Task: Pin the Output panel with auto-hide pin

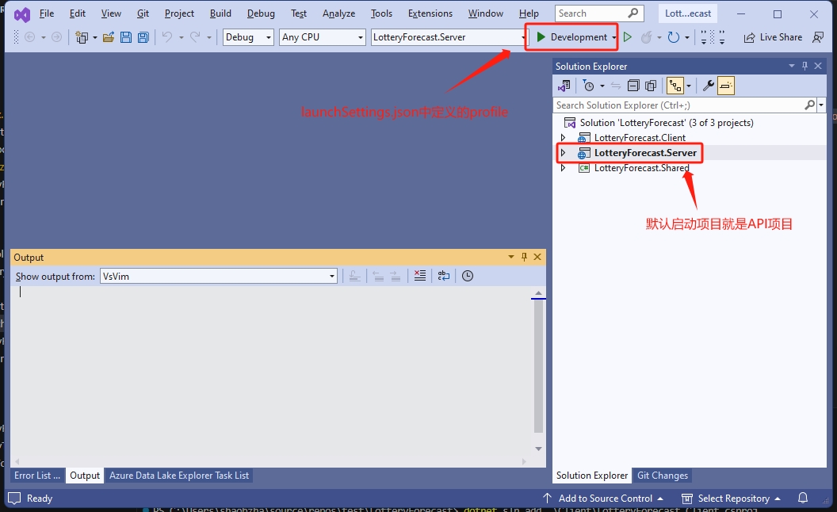Action: 524,257
